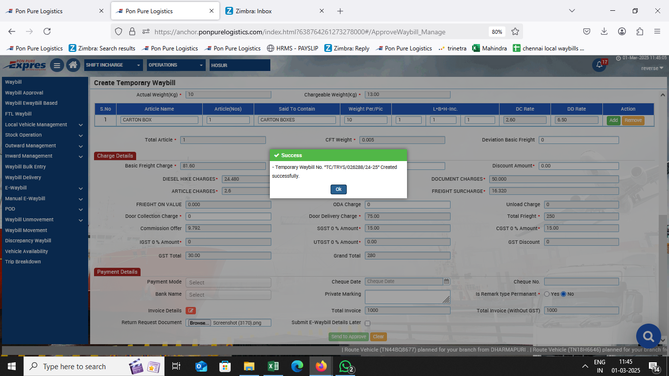Open the OPERATIONS dropdown
This screenshot has width=669, height=376.
click(x=176, y=65)
